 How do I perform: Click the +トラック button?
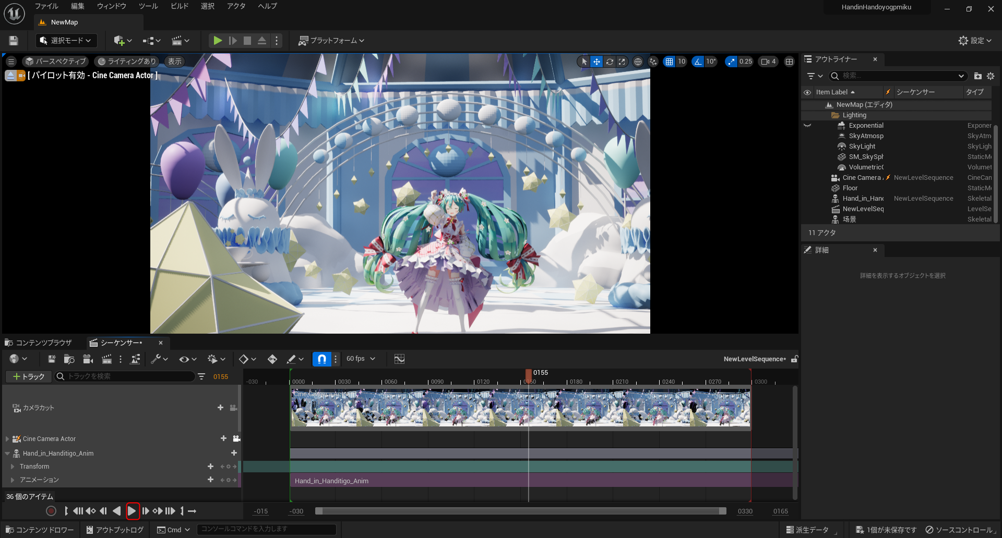pyautogui.click(x=29, y=376)
